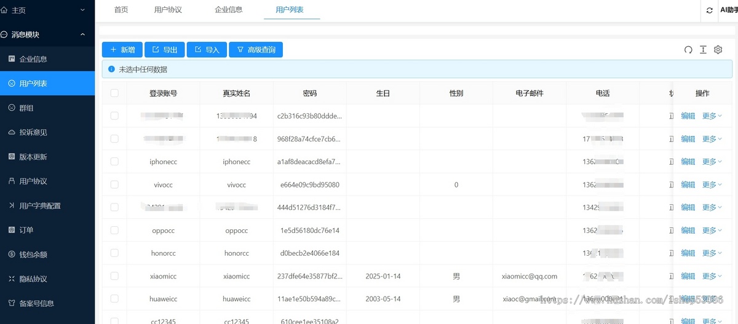The image size is (738, 324).
Task: Click the 用户列表 sidebar icon
Action: tap(12, 83)
